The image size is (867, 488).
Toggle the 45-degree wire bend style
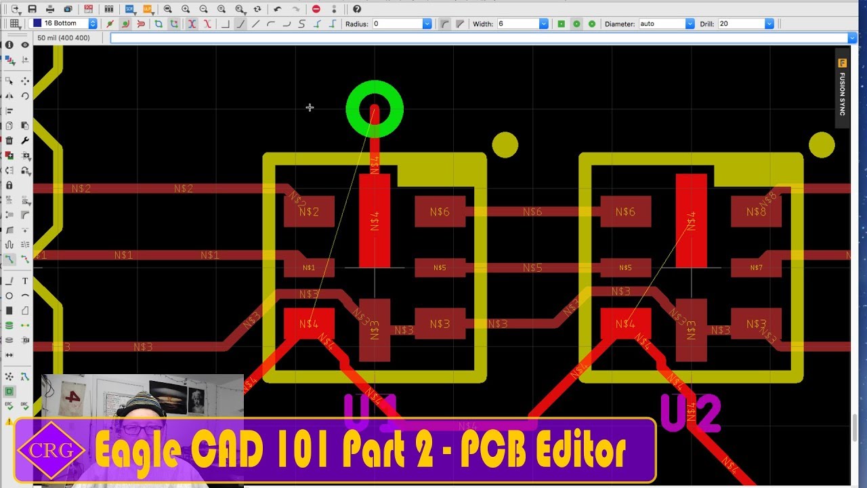pyautogui.click(x=240, y=24)
